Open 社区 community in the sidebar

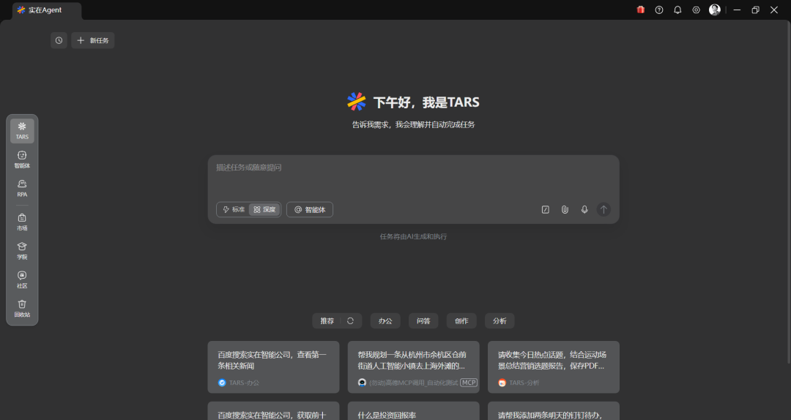point(22,280)
